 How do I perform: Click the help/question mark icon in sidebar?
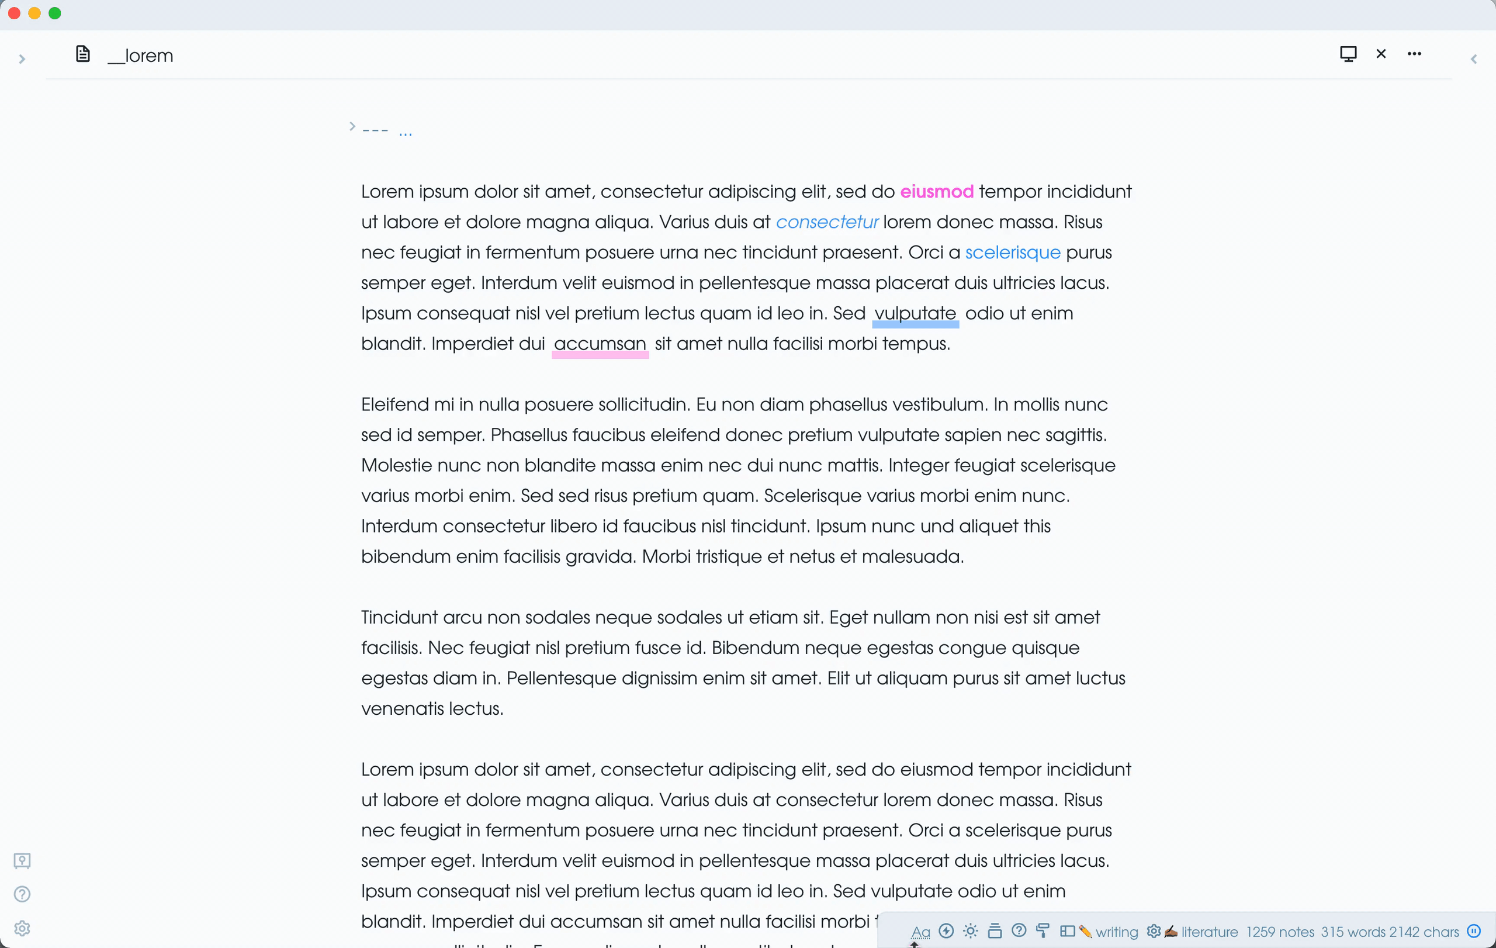point(23,895)
